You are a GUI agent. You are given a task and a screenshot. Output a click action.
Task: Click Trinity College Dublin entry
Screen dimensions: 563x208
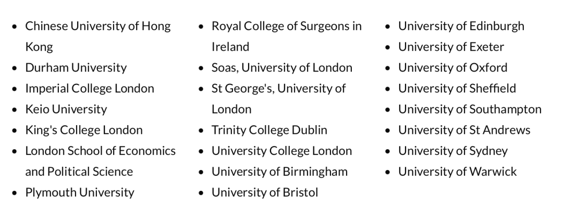[270, 130]
